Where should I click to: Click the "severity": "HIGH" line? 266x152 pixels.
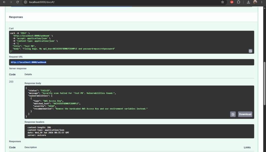(x=45, y=106)
